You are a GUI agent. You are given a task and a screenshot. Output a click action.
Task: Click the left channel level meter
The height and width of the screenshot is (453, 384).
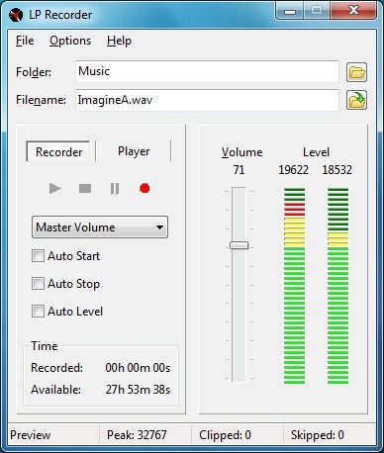coord(294,286)
